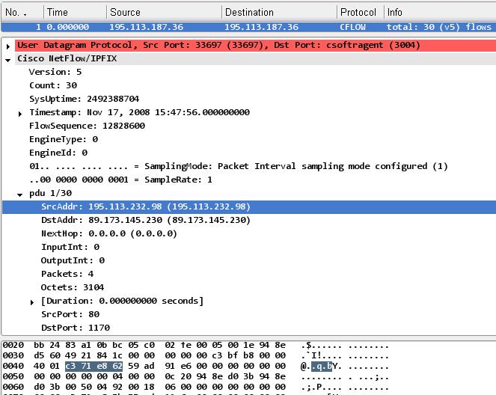
Task: Click the info cell total: 30 (v5) flows
Action: 439,27
